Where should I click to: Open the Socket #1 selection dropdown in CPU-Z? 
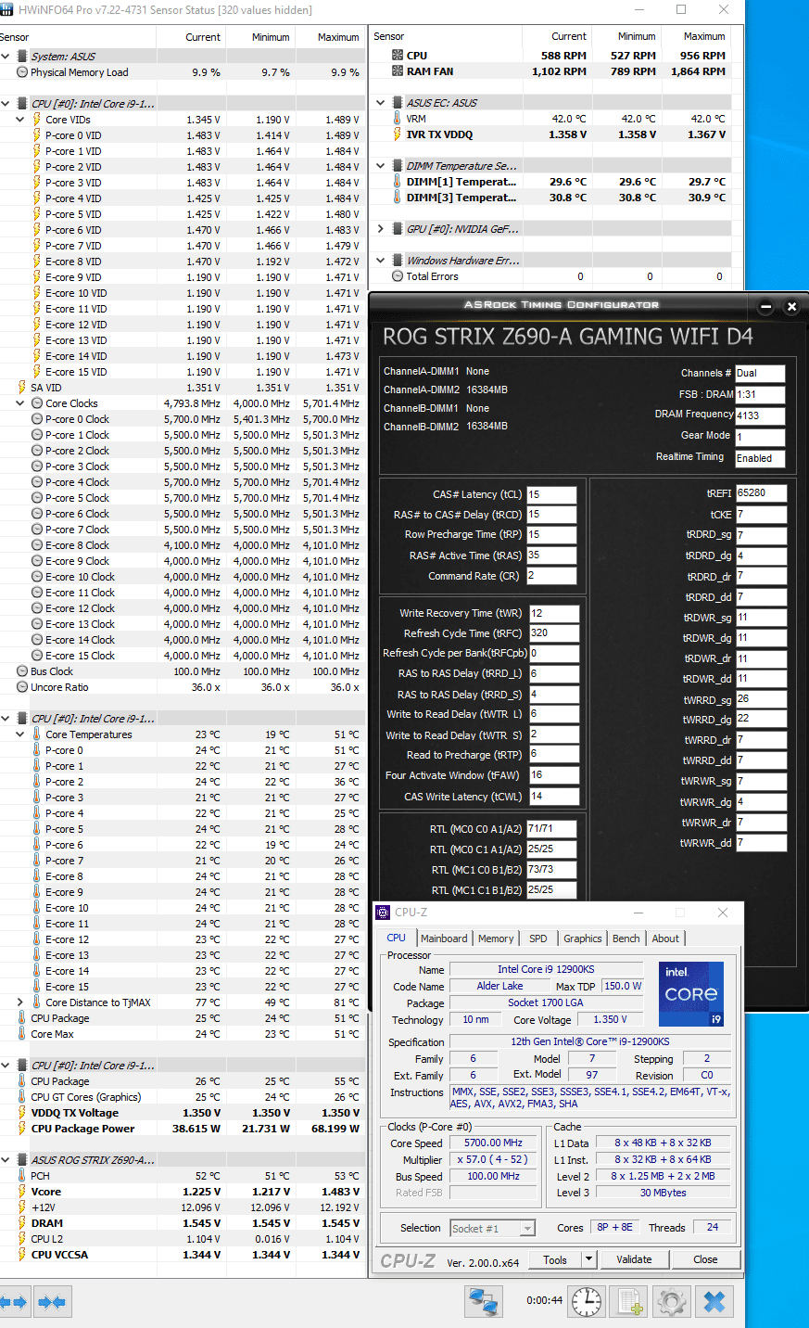click(527, 1228)
